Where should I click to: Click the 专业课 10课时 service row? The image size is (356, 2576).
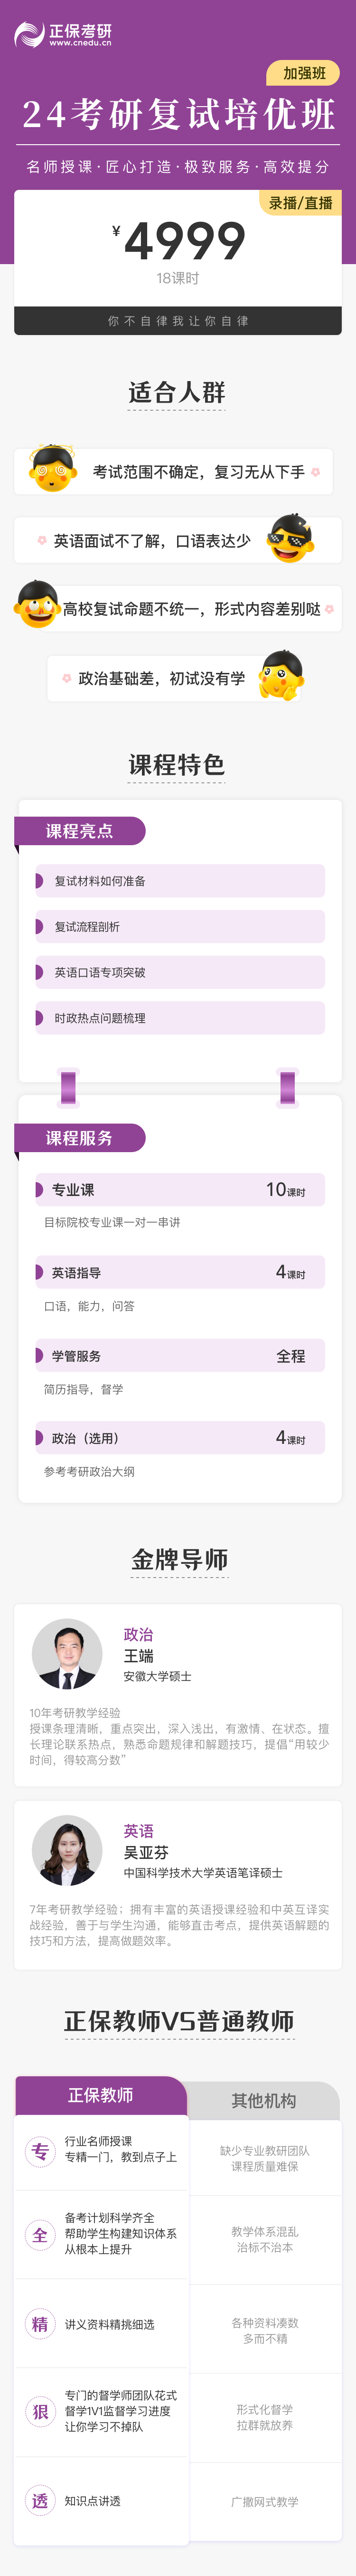coord(179,1190)
